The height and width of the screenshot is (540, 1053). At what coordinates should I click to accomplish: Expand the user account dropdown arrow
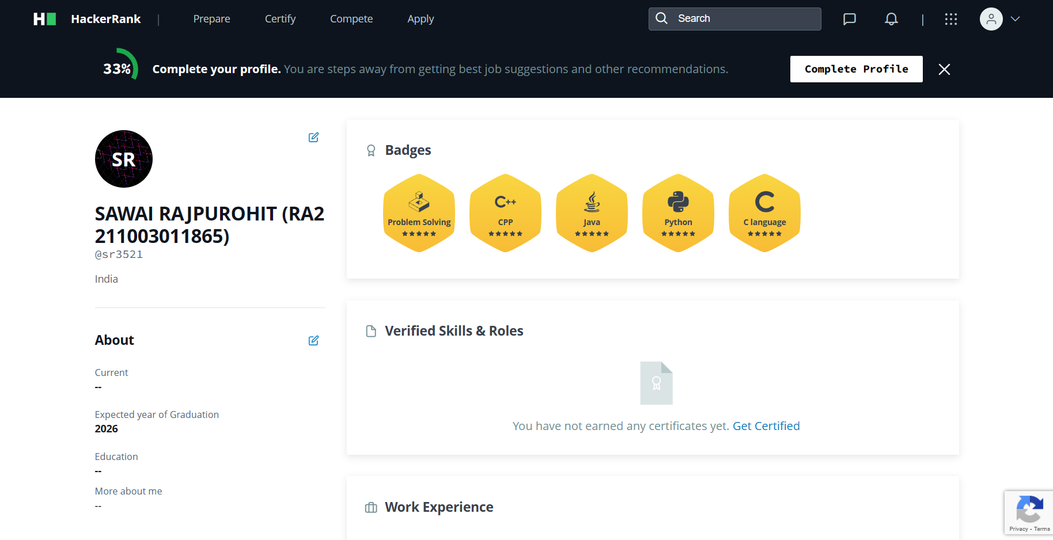coord(1015,19)
